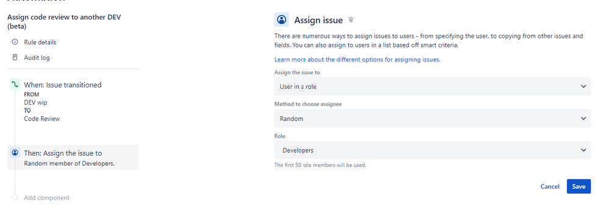Open the Role dropdown showing Developers
This screenshot has height=224, width=609.
coord(433,150)
